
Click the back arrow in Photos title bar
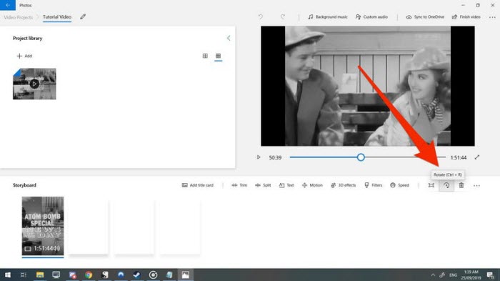[x=8, y=5]
